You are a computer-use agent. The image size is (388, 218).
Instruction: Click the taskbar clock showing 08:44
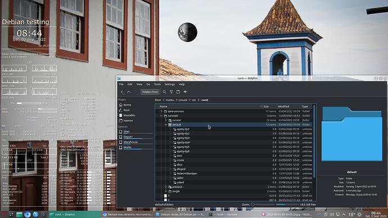[x=376, y=215]
